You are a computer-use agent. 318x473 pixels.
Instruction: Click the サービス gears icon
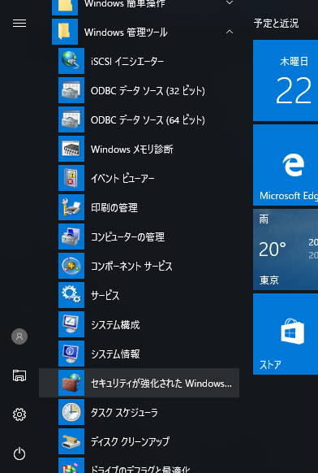tap(71, 295)
